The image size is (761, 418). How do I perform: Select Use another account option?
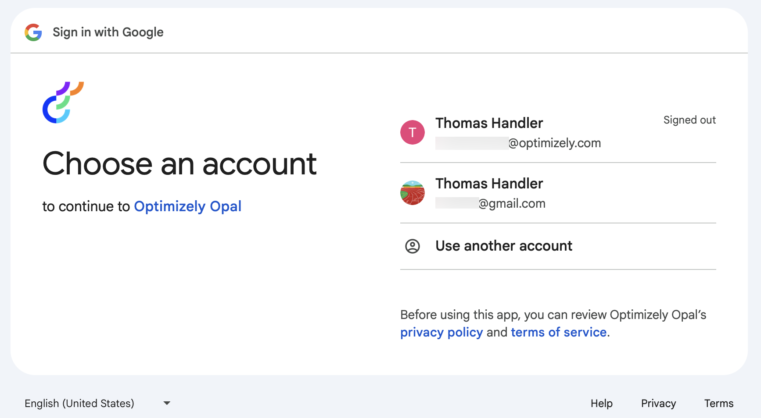(x=503, y=246)
